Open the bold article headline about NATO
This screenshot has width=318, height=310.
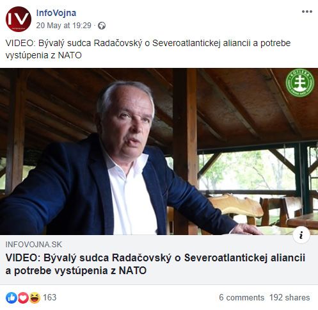155,265
